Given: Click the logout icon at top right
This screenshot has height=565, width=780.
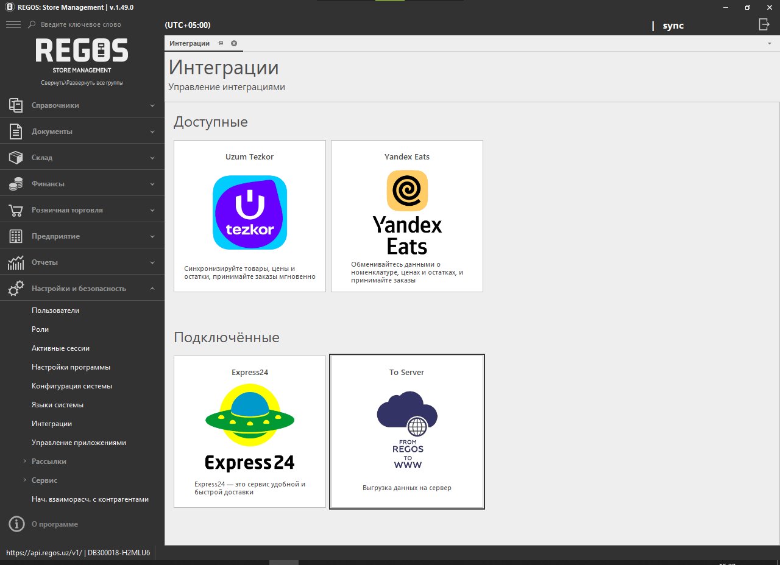Looking at the screenshot, I should tap(764, 24).
